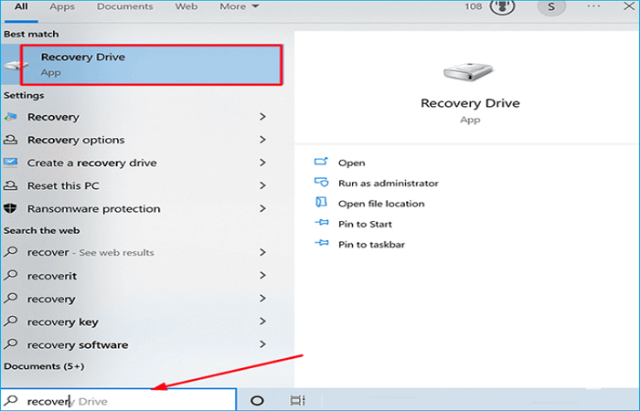Choose Run as administrator
640x411 pixels.
click(389, 183)
